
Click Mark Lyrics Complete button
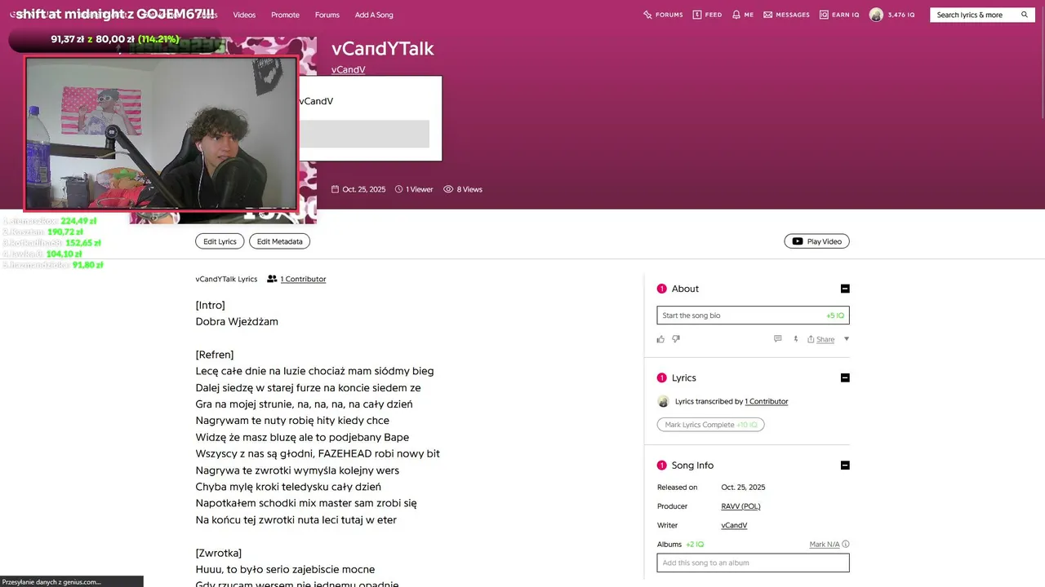point(711,425)
